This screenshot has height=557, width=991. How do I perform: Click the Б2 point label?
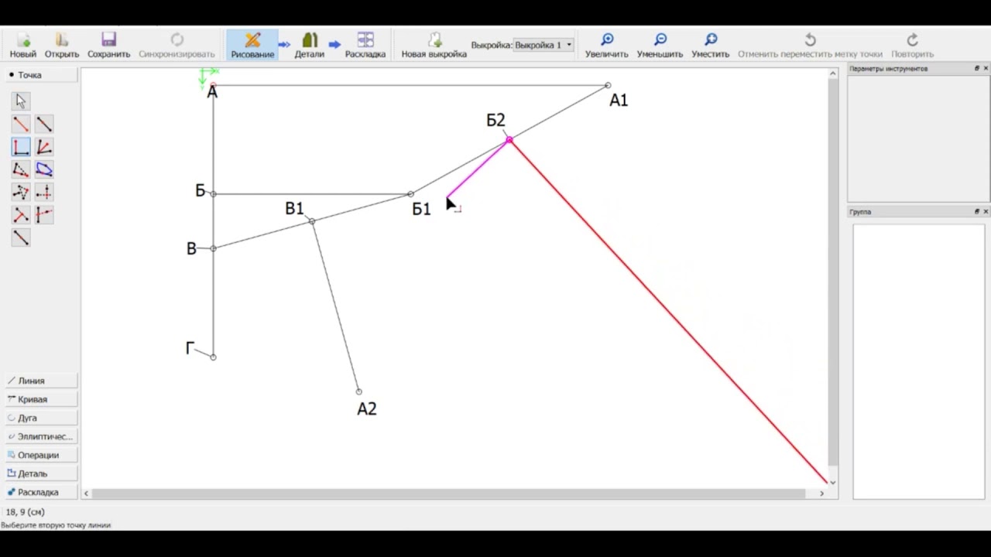tap(495, 120)
